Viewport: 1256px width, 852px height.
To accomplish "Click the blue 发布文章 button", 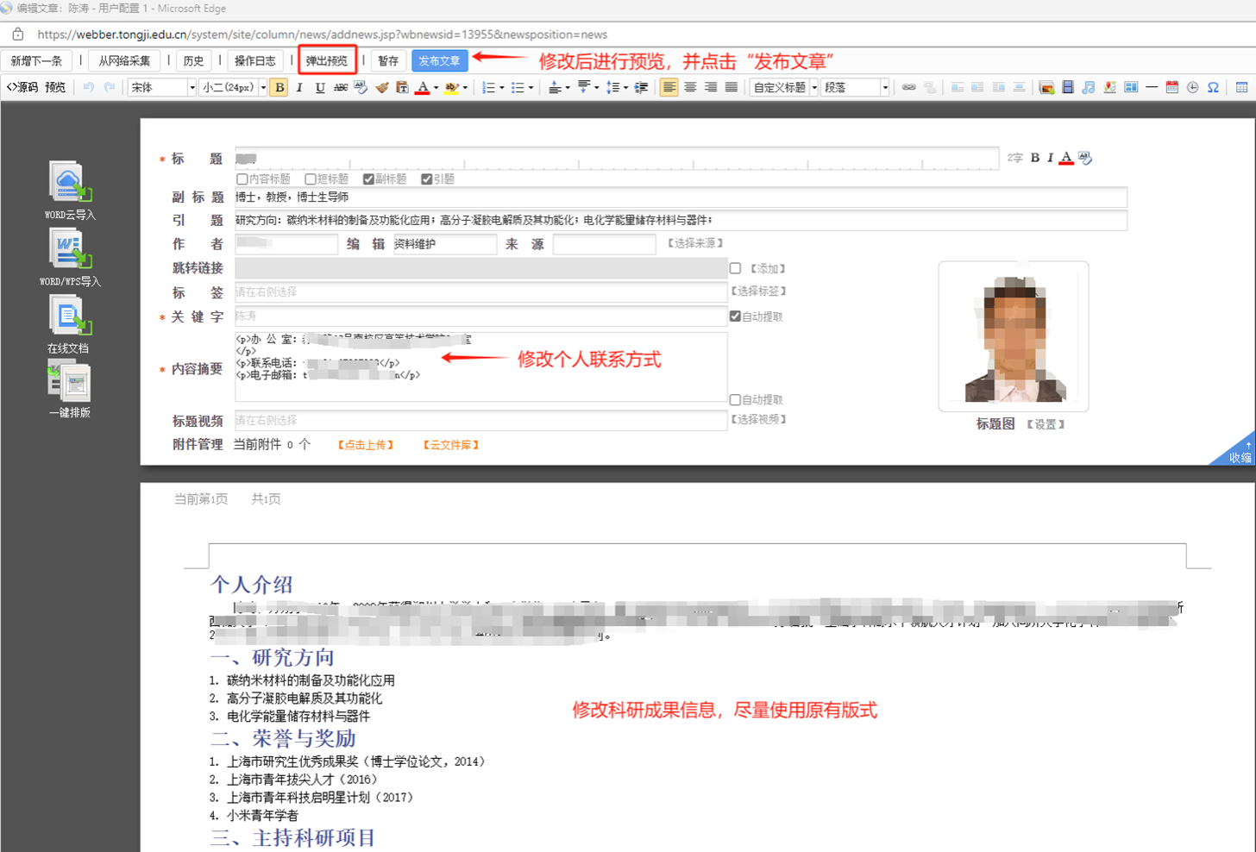I will pyautogui.click(x=440, y=60).
